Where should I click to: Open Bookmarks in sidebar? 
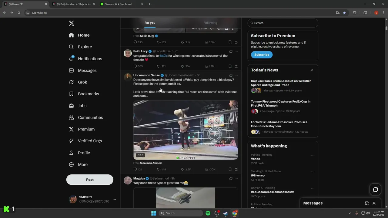coord(84,94)
